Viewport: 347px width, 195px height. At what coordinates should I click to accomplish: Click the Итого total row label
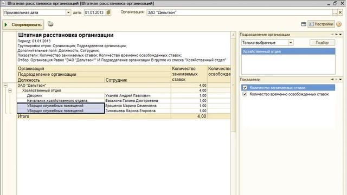[23, 116]
